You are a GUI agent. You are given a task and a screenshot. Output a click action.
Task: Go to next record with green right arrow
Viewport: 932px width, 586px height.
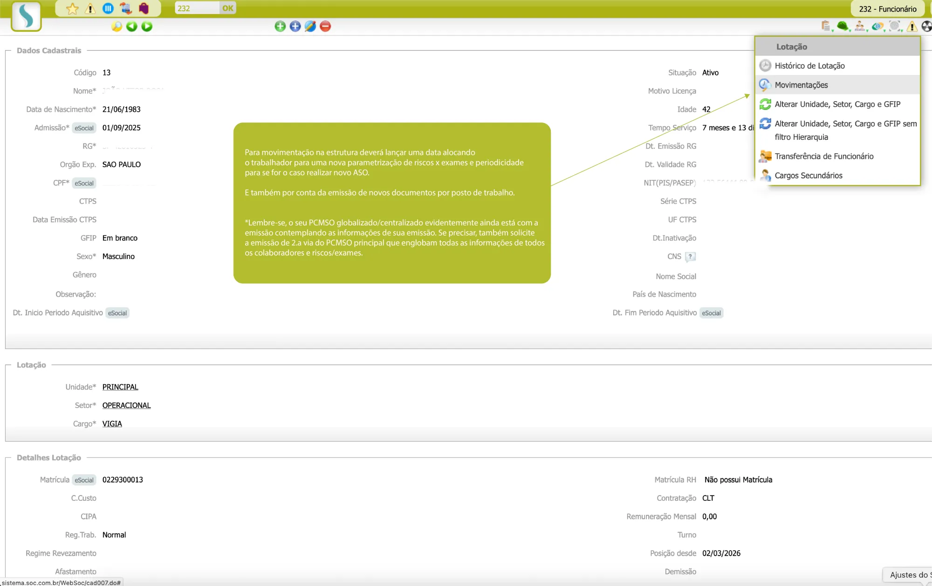pyautogui.click(x=147, y=27)
